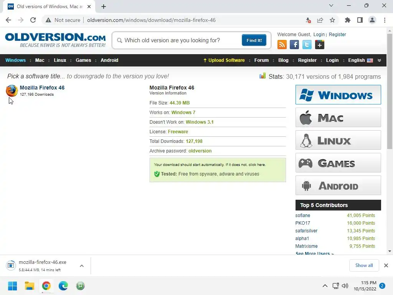Click the large Linux platform button
This screenshot has height=295, width=393.
338,140
